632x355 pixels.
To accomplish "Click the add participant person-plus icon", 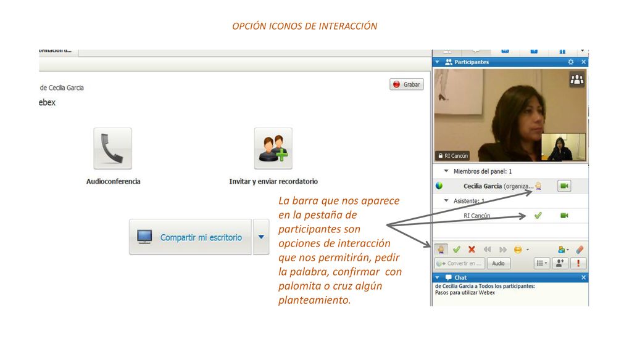I will [560, 263].
